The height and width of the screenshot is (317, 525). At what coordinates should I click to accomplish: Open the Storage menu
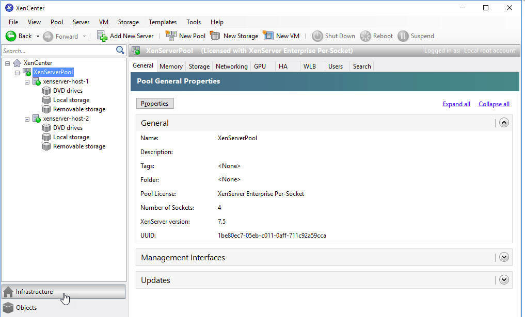pos(129,22)
